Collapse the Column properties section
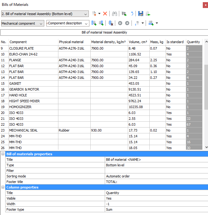 pos(3,187)
